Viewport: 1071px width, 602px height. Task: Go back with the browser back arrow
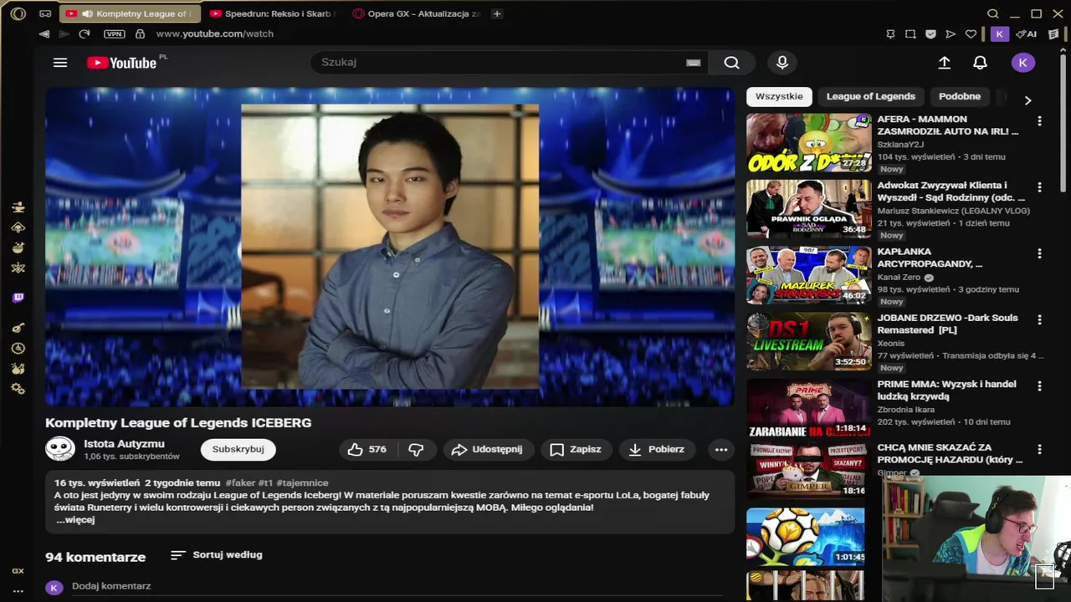pyautogui.click(x=44, y=33)
